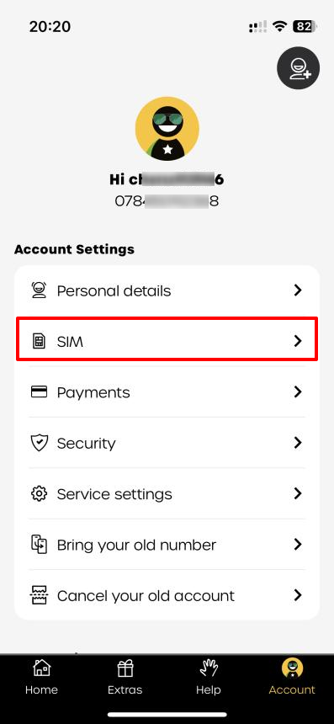Viewport: 334px width, 724px height.
Task: Tap the sunglasses profile avatar
Action: [167, 129]
